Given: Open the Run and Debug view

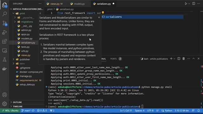Looking at the screenshot, I should (4, 32).
